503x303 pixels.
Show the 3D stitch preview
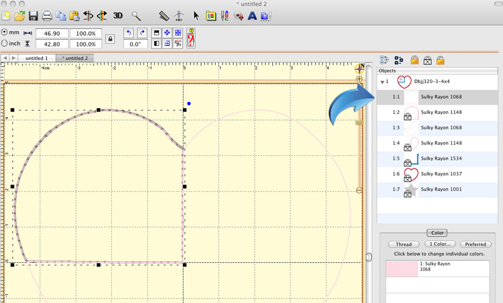click(x=118, y=15)
